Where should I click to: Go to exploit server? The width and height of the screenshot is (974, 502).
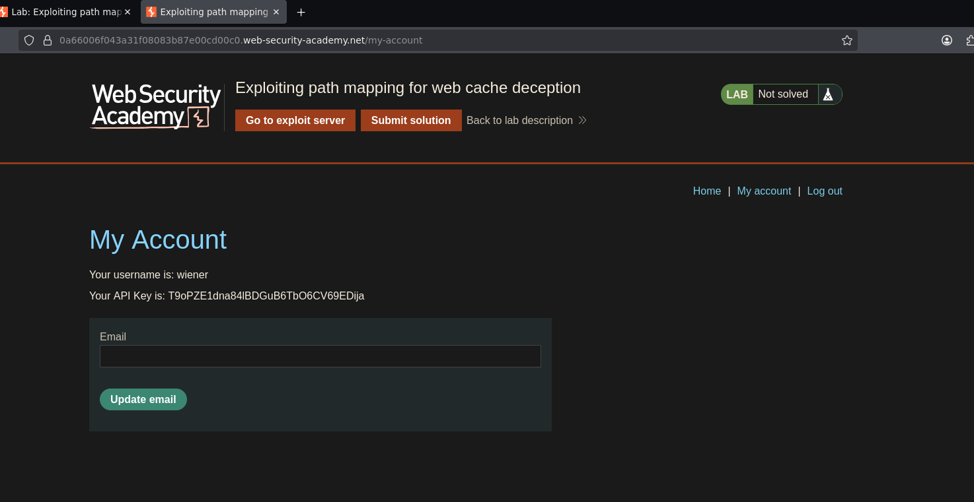click(295, 120)
